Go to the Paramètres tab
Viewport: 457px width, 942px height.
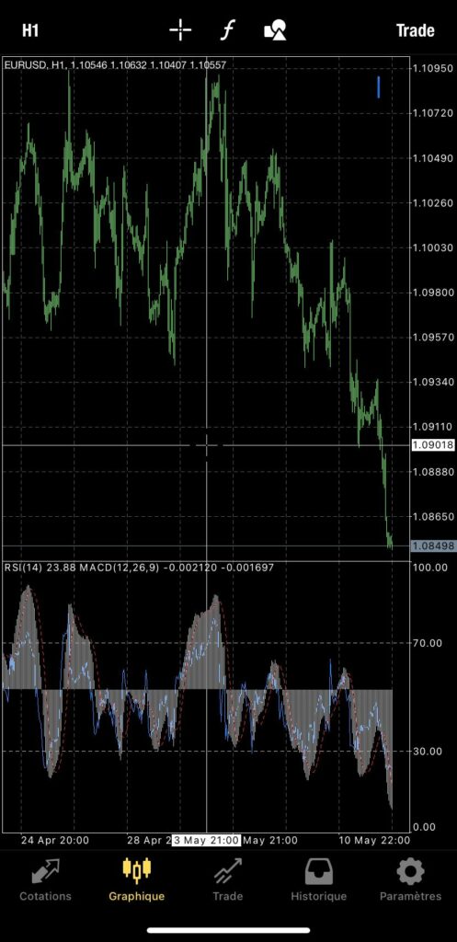pyautogui.click(x=411, y=879)
